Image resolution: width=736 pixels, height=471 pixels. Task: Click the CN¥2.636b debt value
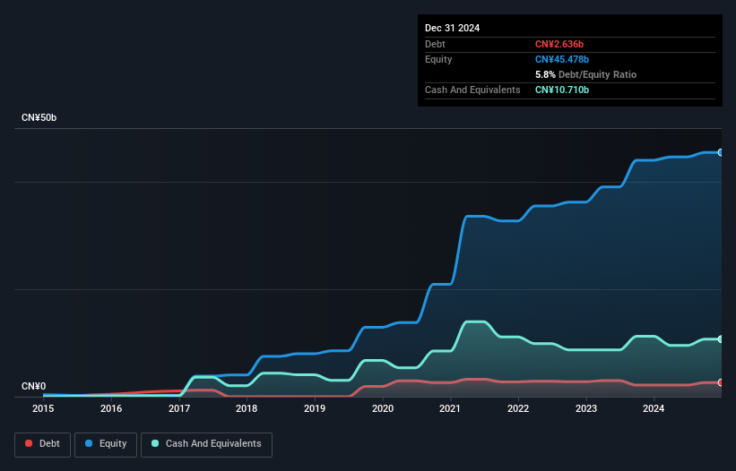(x=559, y=44)
